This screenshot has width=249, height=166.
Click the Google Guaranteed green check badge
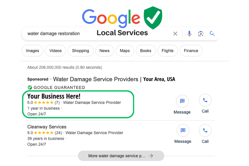click(x=30, y=88)
